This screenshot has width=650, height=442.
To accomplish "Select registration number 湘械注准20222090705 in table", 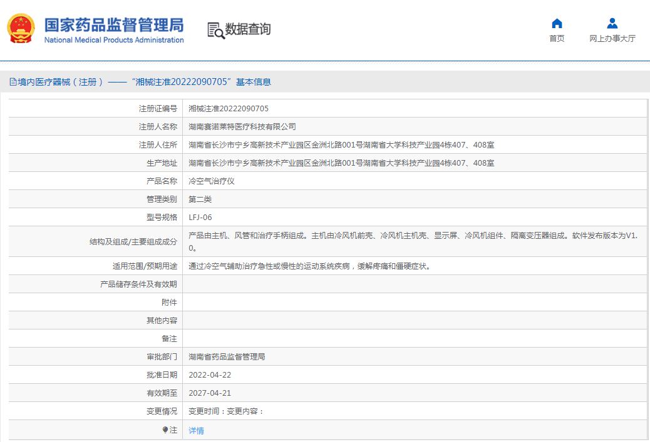I will 229,109.
